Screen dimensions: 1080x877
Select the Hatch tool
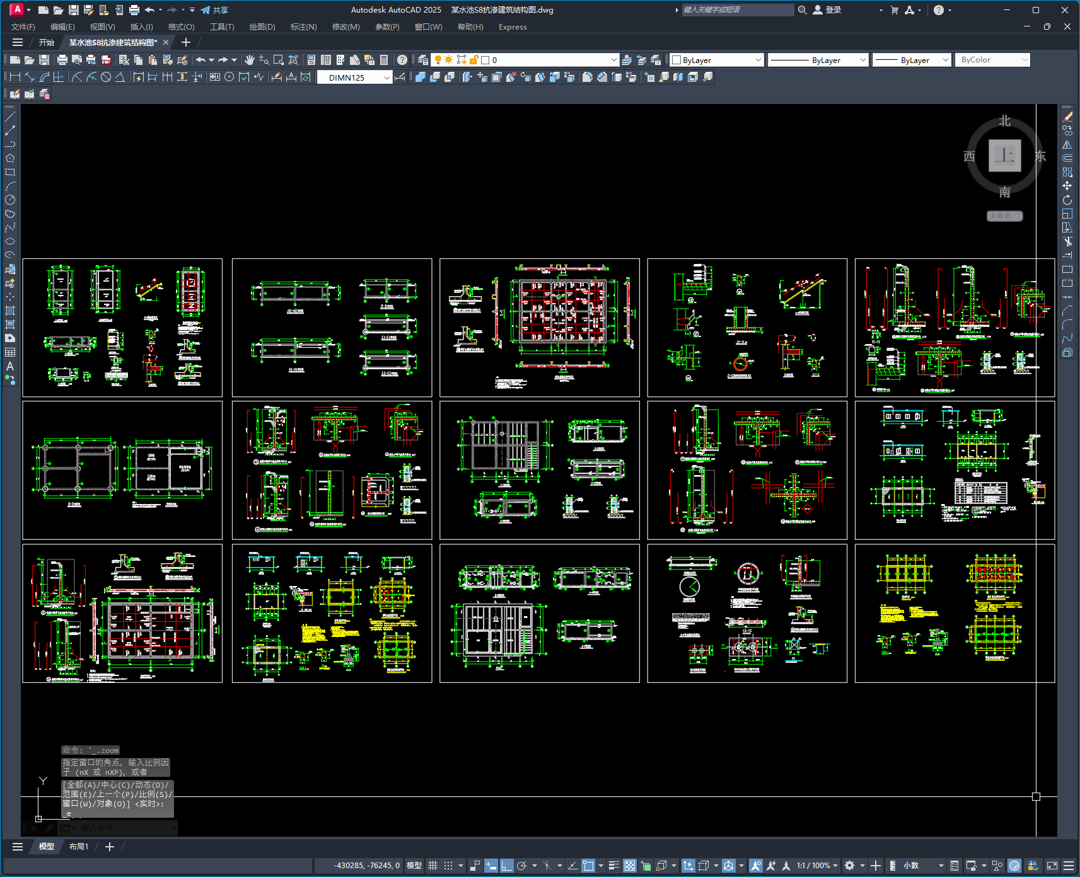pyautogui.click(x=10, y=311)
